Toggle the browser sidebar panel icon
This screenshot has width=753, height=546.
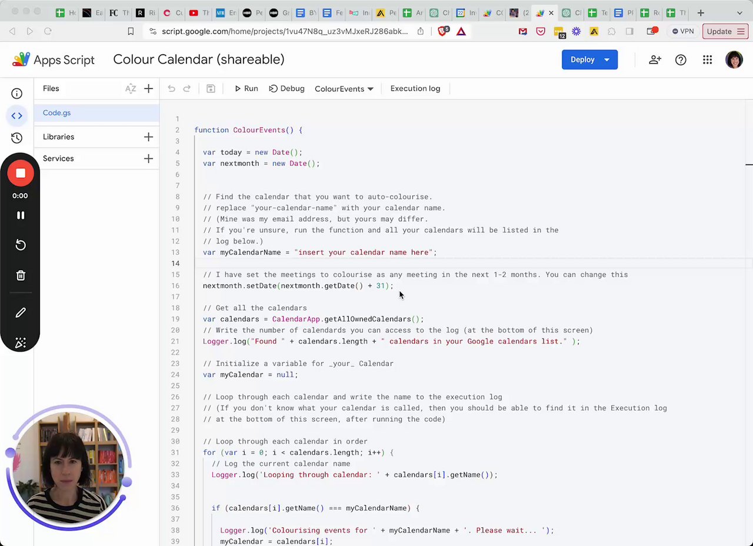[629, 31]
